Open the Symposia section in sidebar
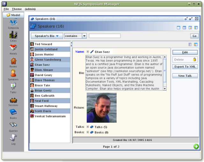This screenshot has height=162, width=204. pyautogui.click(x=13, y=22)
